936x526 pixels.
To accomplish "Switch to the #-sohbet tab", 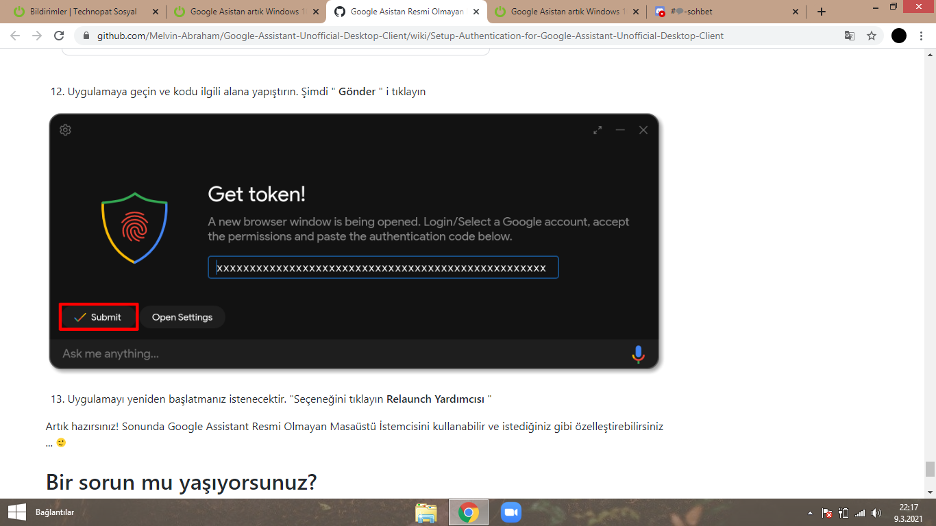I will tap(727, 12).
